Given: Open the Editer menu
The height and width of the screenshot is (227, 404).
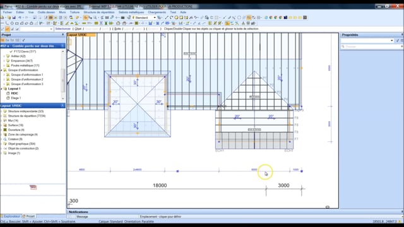Looking at the screenshot, I should click(x=20, y=12).
